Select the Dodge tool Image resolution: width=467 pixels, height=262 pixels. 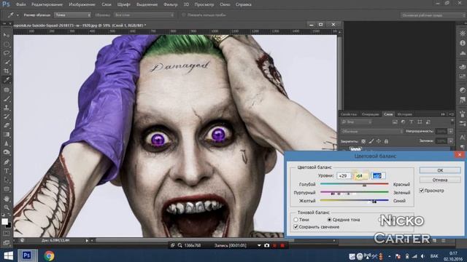[x=7, y=152]
